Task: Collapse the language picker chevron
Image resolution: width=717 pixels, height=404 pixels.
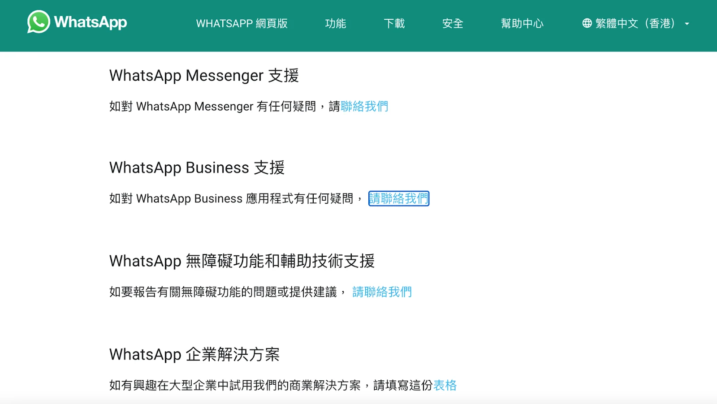Action: point(687,25)
